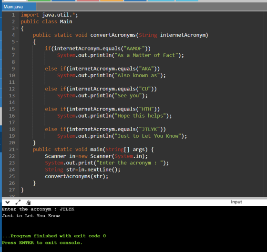Image resolution: width=267 pixels, height=252 pixels.
Task: Click 'Program finished with exit code 0' message
Action: point(54,236)
